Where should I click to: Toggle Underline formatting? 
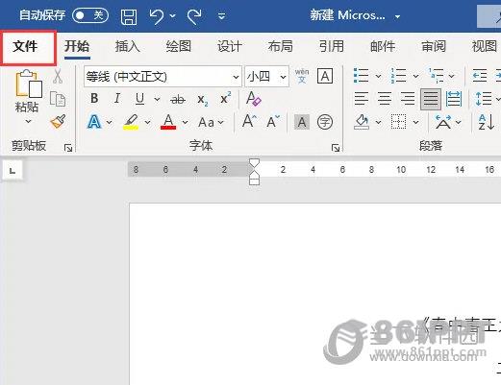[139, 99]
